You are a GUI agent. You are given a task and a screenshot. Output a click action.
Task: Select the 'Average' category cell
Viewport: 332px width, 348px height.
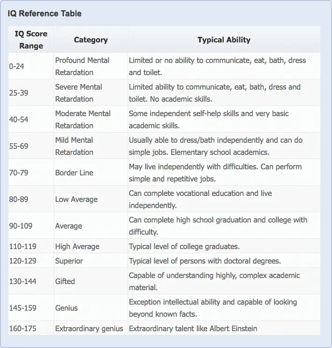coord(68,226)
